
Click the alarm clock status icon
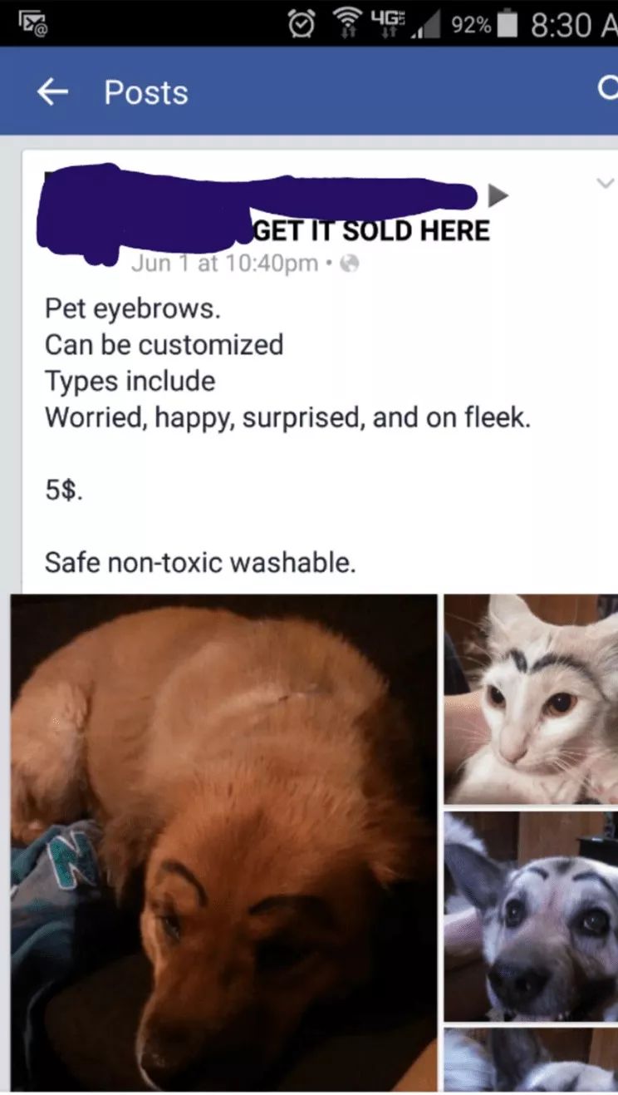point(301,24)
